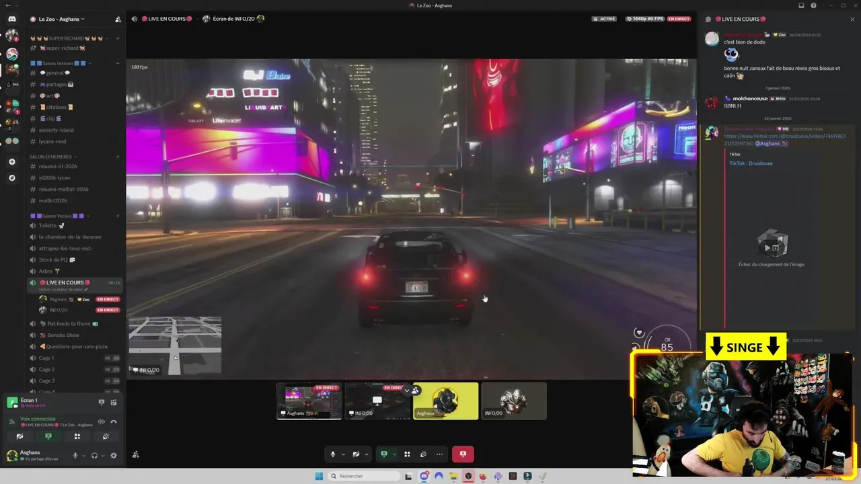861x484 pixels.
Task: Click the Rechercher taskbar search field
Action: click(363, 476)
